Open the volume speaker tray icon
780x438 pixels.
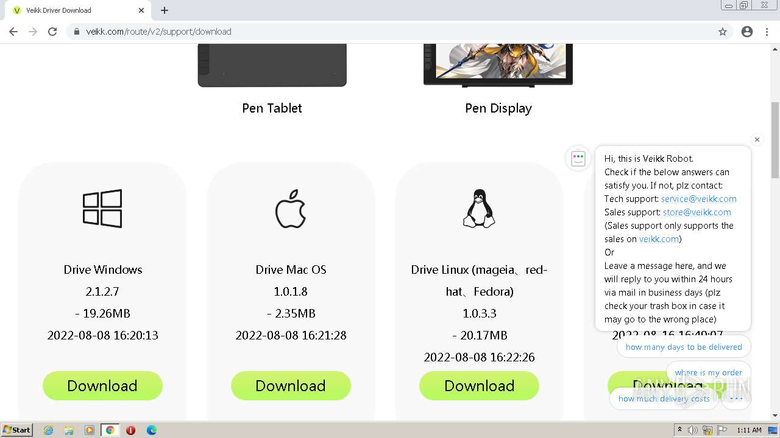tap(693, 430)
